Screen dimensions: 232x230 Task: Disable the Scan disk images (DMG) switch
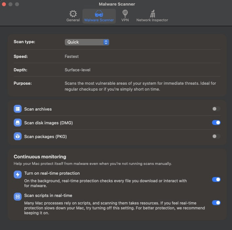[216, 122]
